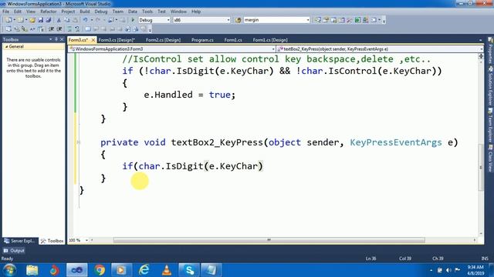
Task: Click the Properties Window toolbar icon
Action: click(x=326, y=20)
